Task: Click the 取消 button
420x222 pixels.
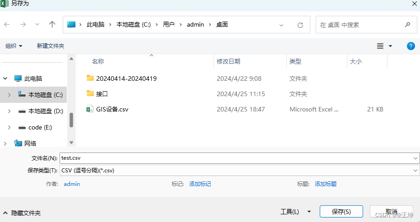Action: [392, 212]
